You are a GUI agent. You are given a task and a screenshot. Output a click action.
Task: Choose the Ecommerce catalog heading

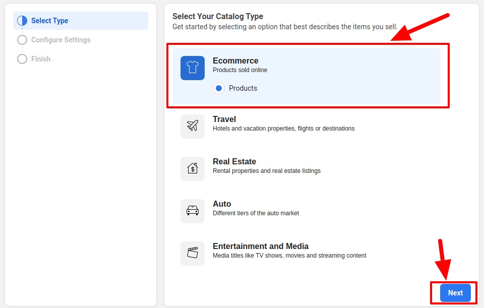click(x=235, y=61)
